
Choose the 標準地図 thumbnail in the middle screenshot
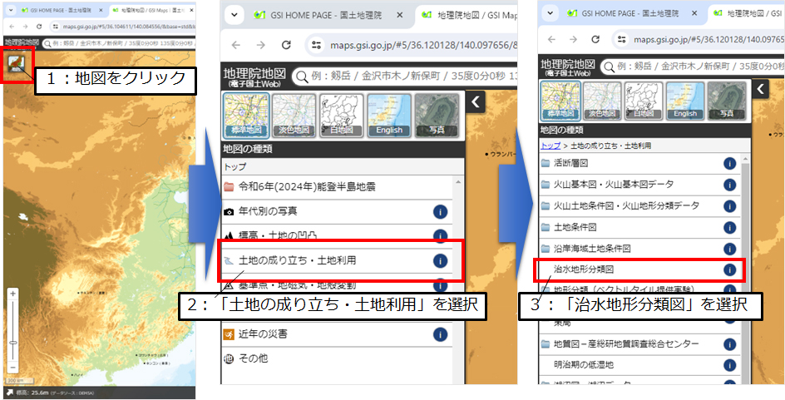(246, 115)
